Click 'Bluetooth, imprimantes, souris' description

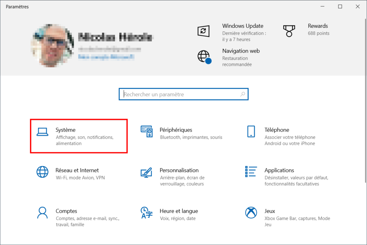191,137
